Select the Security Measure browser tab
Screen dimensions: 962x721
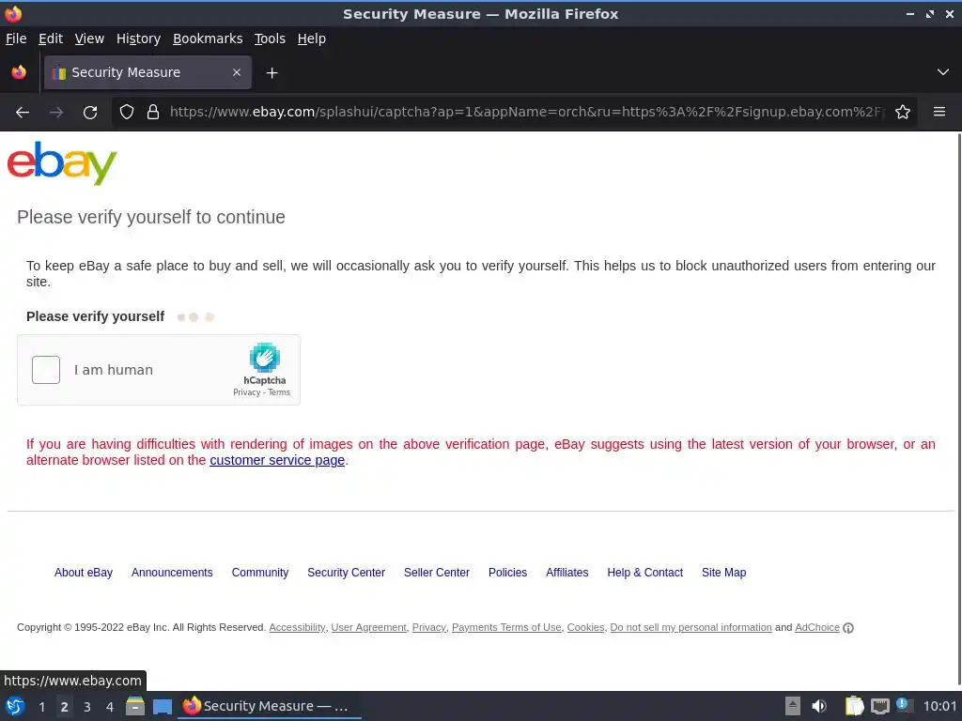click(147, 72)
